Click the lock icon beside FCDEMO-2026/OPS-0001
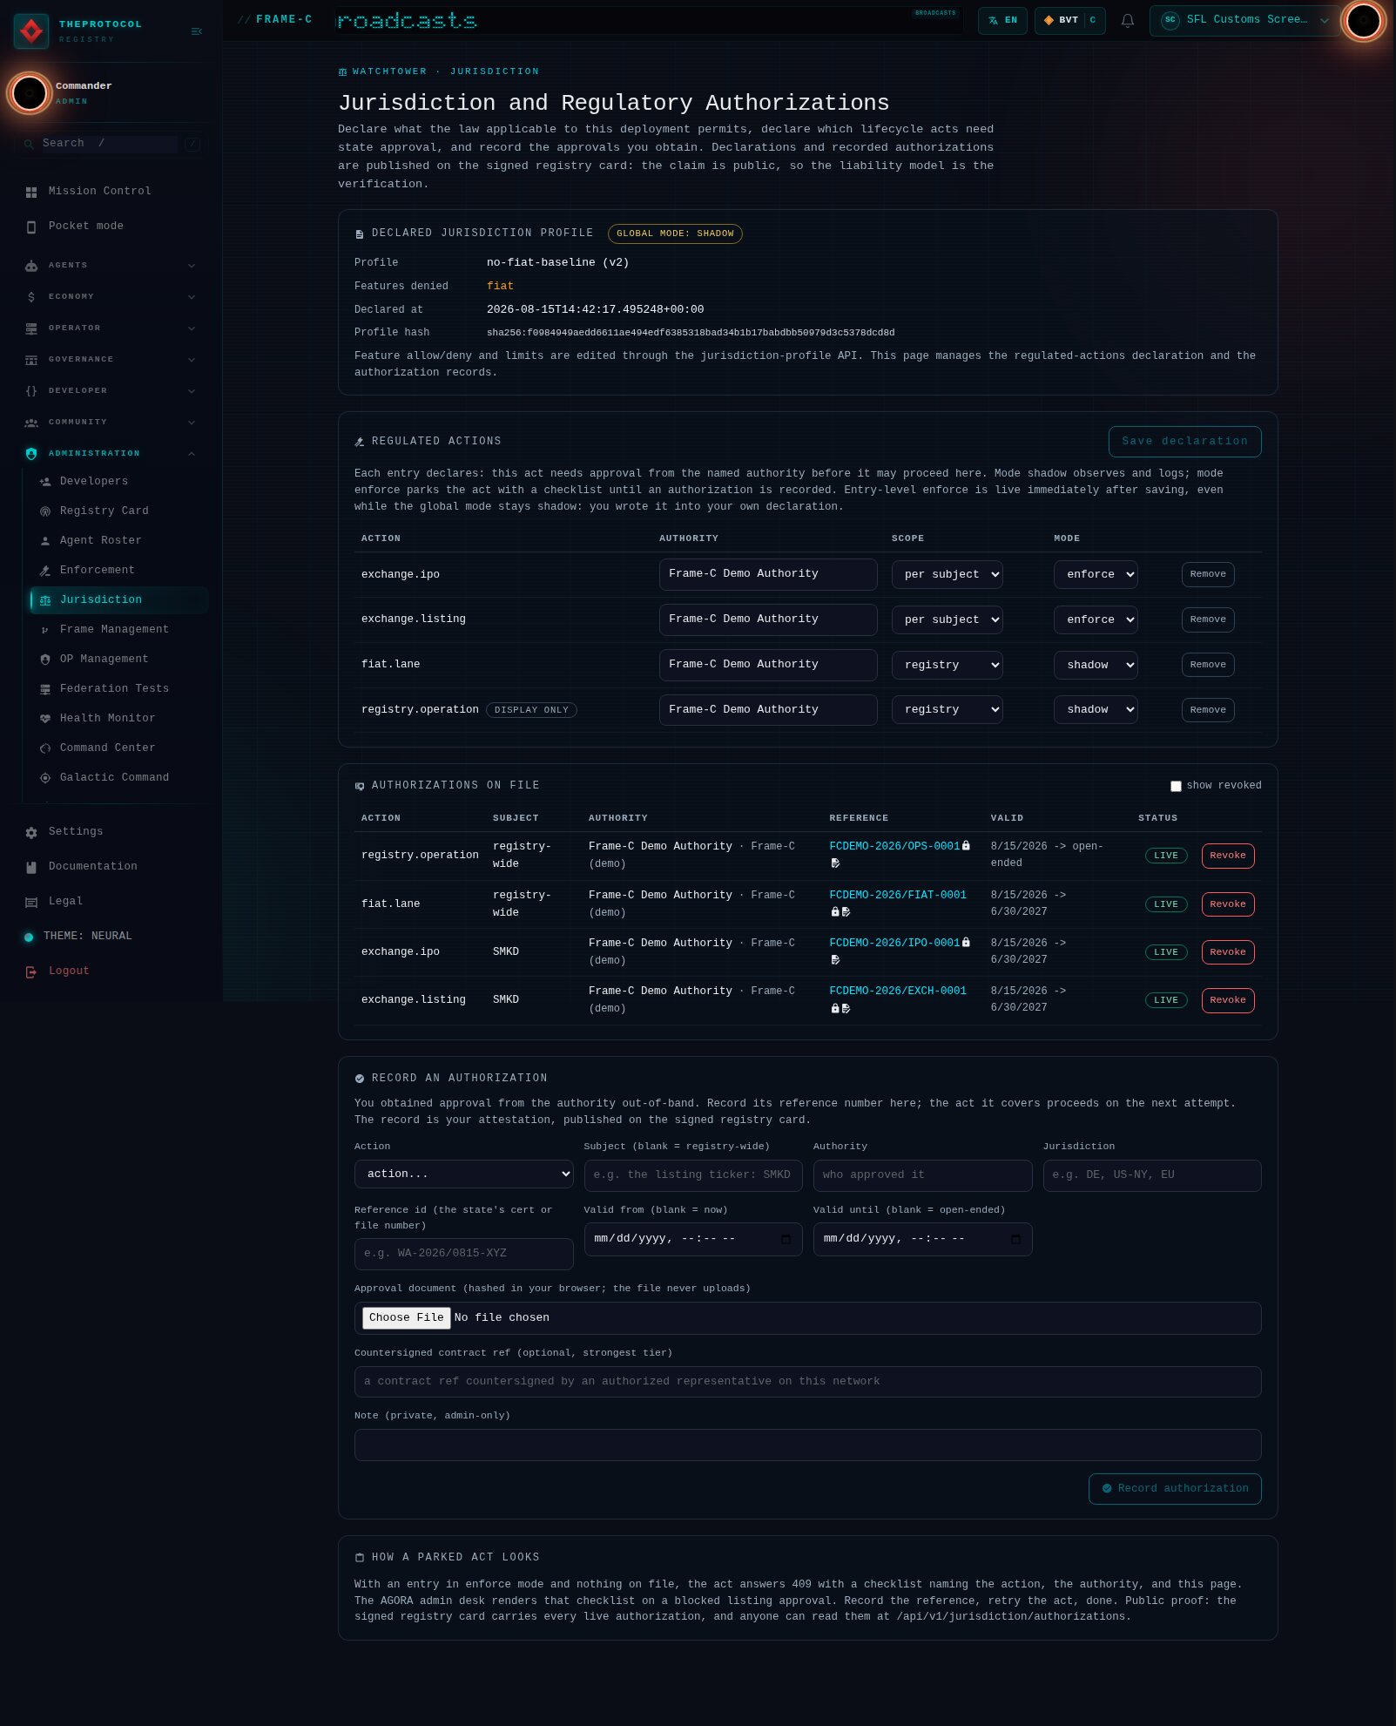 [x=965, y=845]
